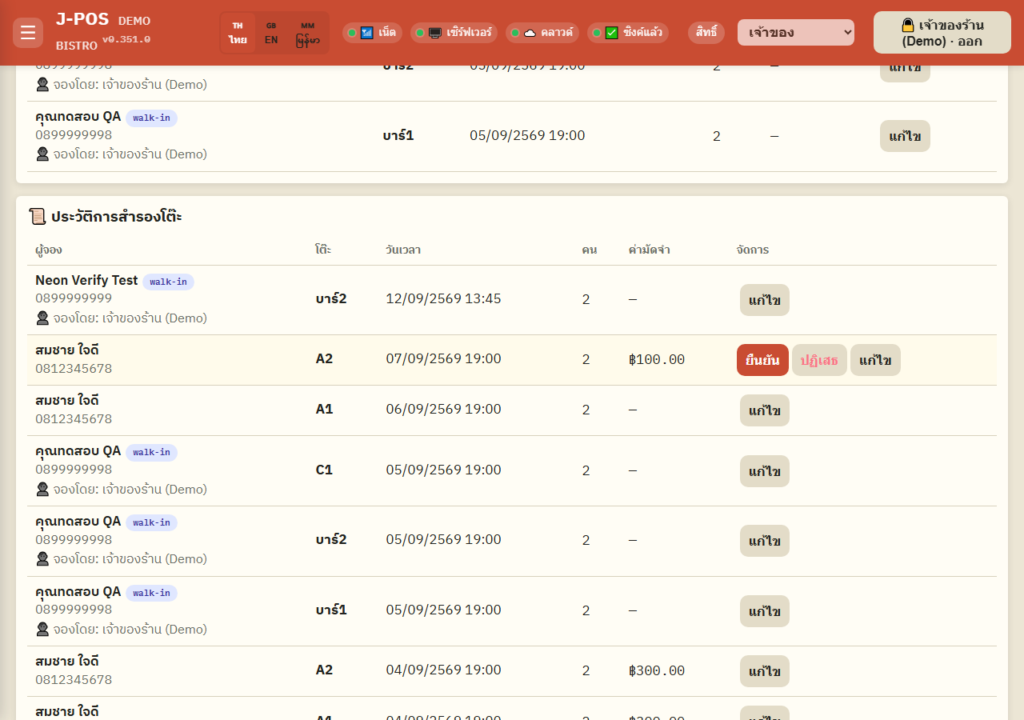Image resolution: width=1024 pixels, height=720 pixels.
Task: Switch language to Thai
Action: click(238, 33)
